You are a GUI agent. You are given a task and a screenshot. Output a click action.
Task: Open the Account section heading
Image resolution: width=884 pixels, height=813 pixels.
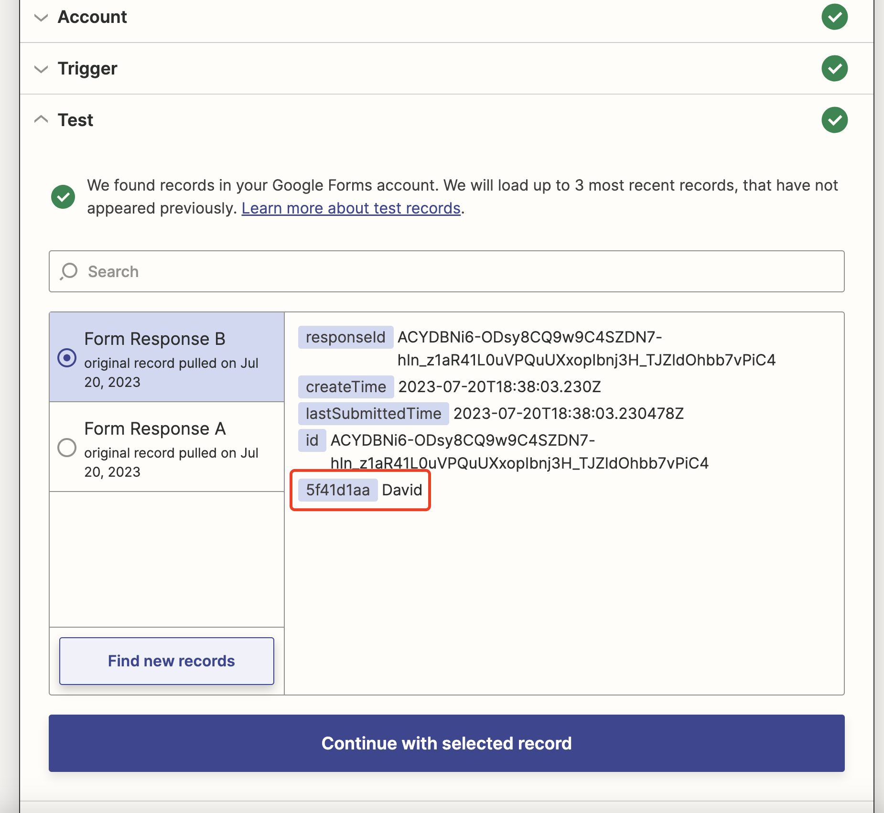point(92,17)
